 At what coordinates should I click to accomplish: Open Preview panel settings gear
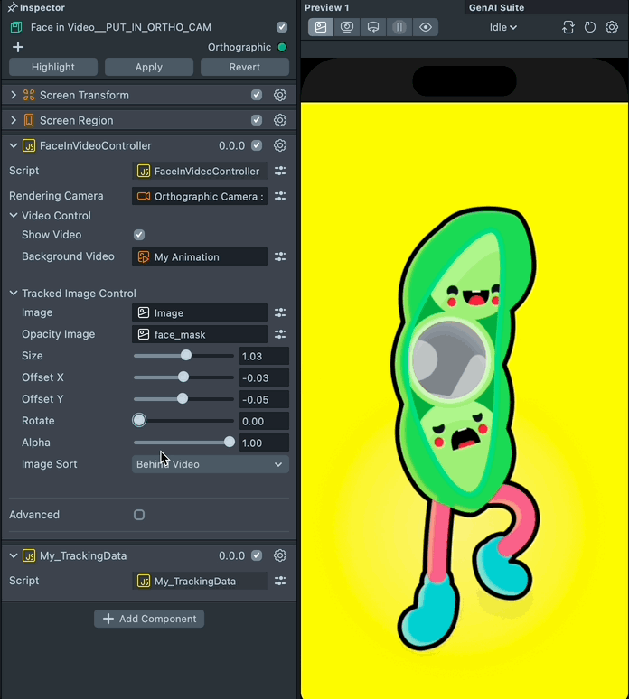pos(612,27)
